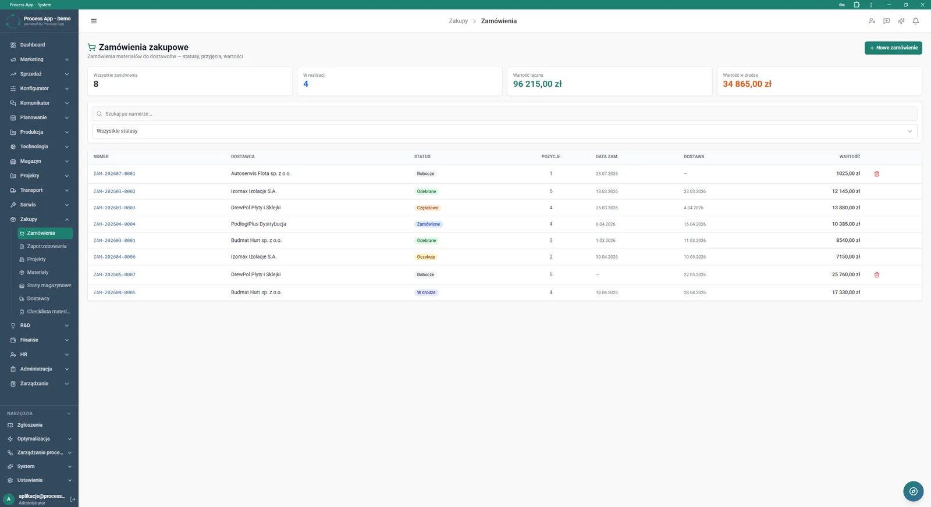Click the Transport truck icon
The height and width of the screenshot is (507, 931).
point(13,190)
